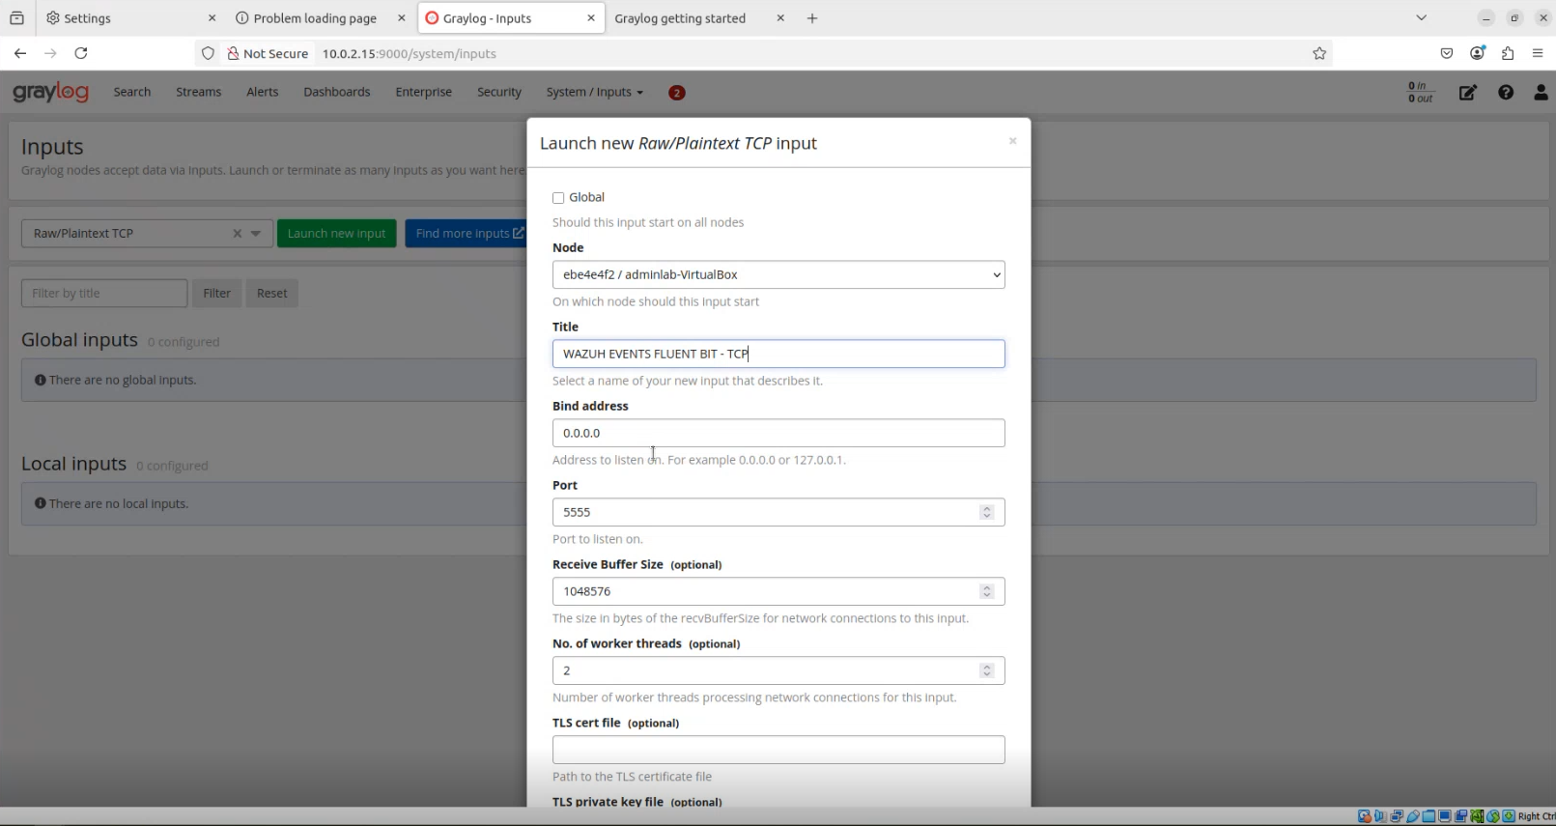Viewport: 1556px width, 826px height.
Task: Bookmark this page with the star icon
Action: click(x=1319, y=53)
